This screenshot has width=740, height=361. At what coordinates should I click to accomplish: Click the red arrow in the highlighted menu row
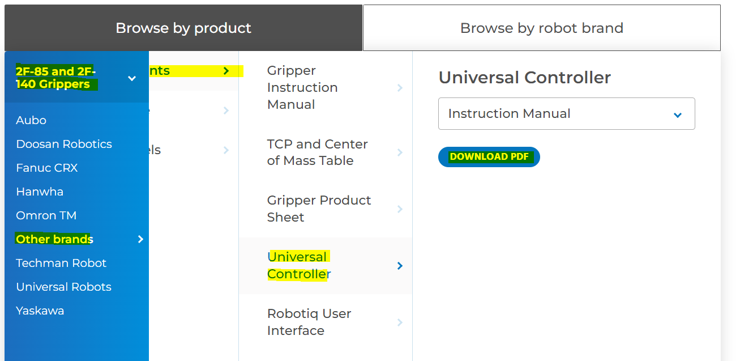click(225, 70)
